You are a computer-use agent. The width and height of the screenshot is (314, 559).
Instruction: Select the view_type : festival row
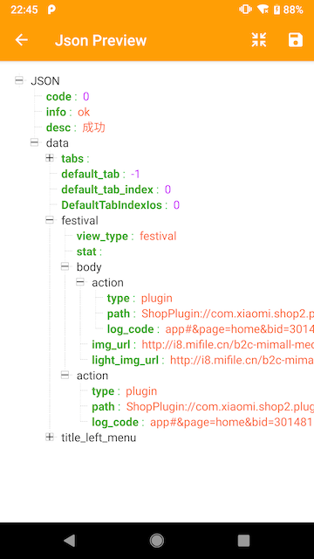pyautogui.click(x=126, y=237)
